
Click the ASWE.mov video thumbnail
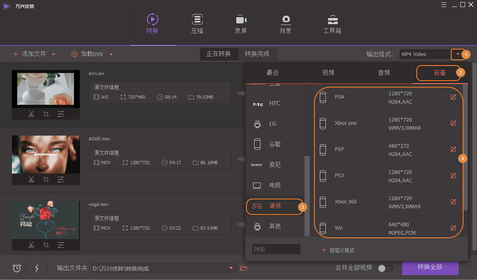click(x=45, y=154)
